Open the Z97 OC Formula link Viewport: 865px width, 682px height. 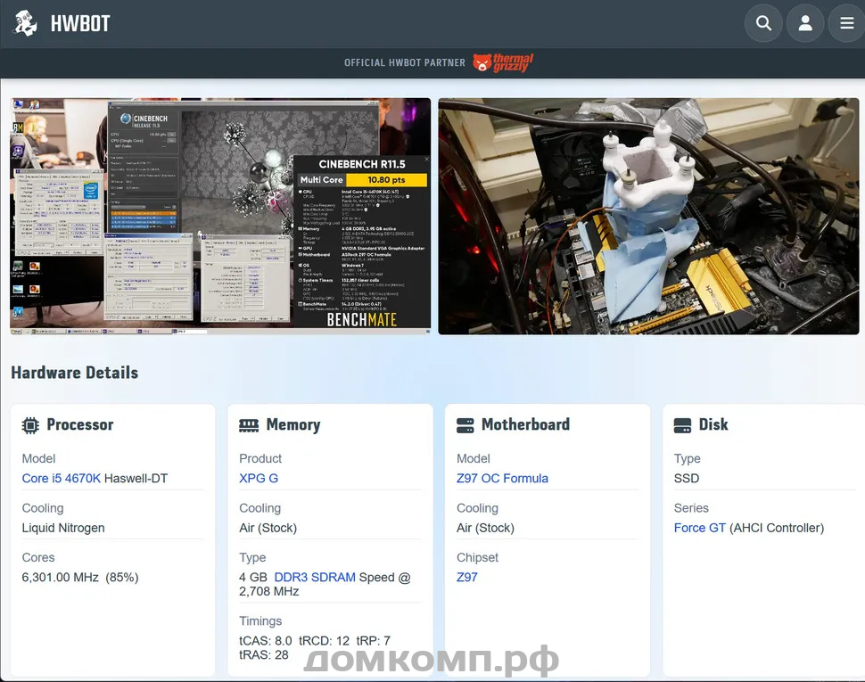pyautogui.click(x=503, y=478)
